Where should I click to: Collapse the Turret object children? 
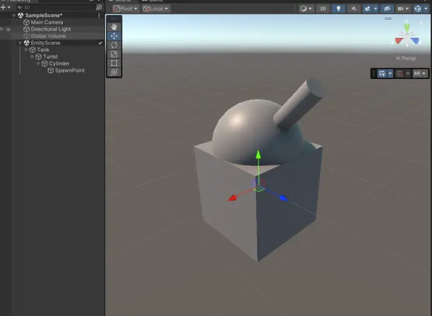coord(32,57)
